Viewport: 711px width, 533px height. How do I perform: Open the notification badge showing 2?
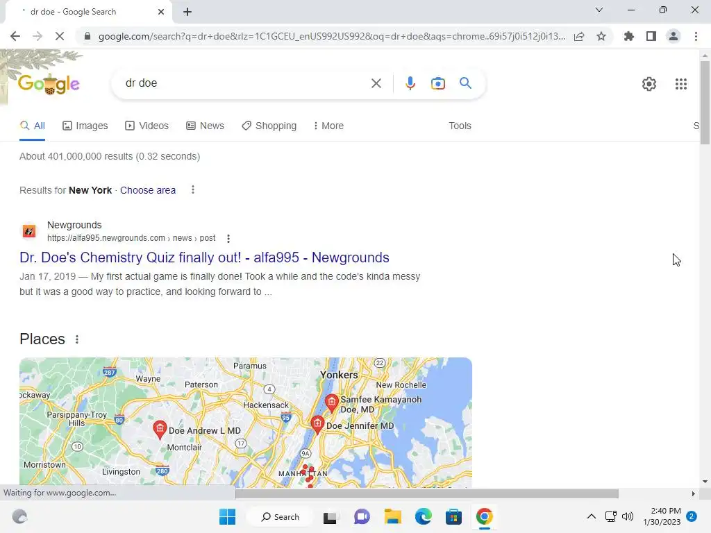(692, 516)
